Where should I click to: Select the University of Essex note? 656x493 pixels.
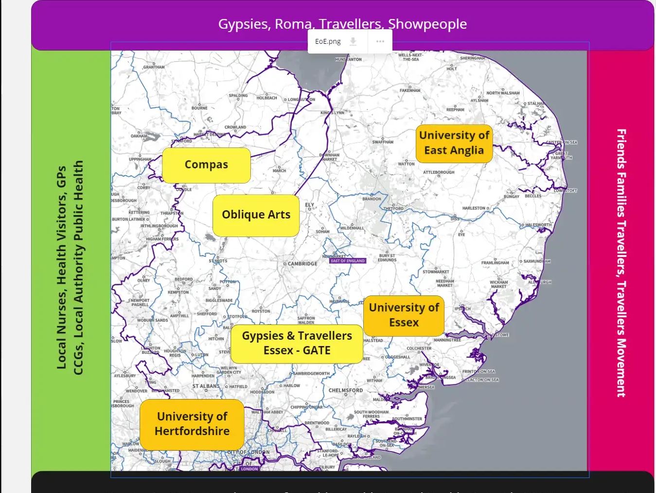tap(404, 315)
